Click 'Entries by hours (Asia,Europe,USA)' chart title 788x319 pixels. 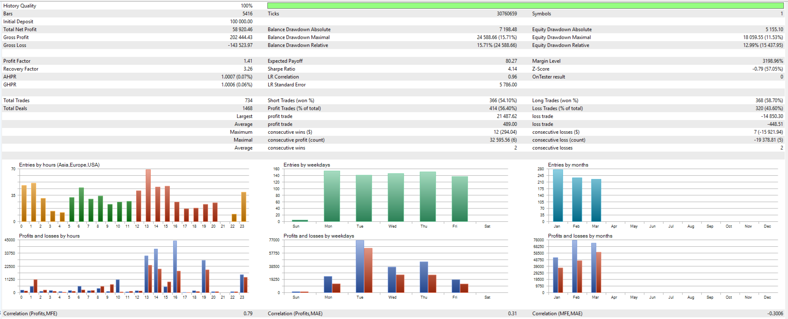pyautogui.click(x=59, y=165)
